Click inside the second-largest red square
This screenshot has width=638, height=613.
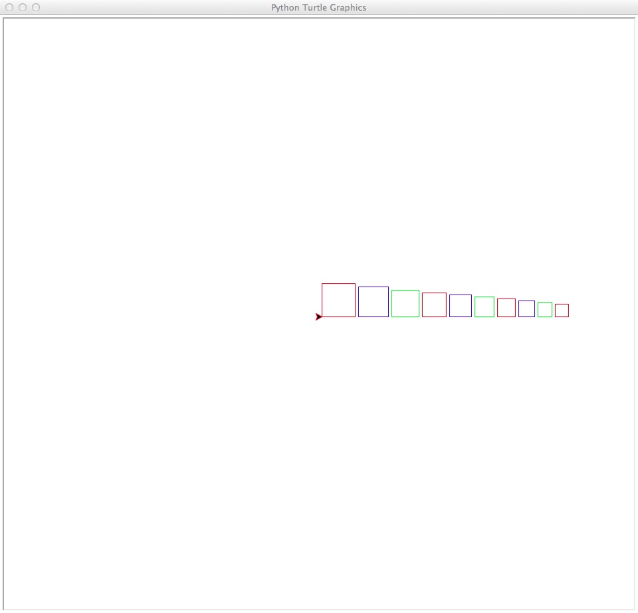click(434, 305)
